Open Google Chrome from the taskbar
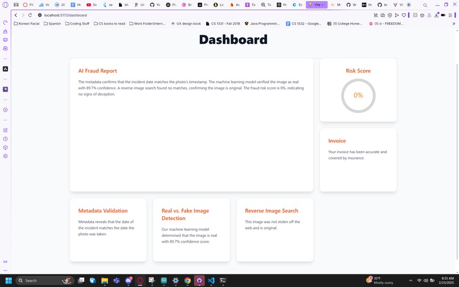459x287 pixels. pos(187,281)
